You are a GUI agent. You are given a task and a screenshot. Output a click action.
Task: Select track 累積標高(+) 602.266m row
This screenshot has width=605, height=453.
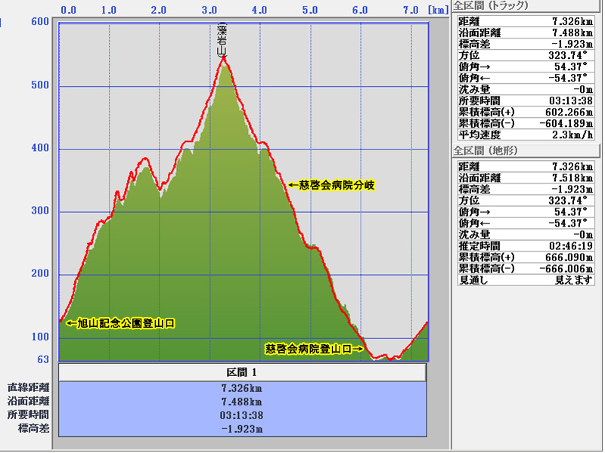[527, 112]
